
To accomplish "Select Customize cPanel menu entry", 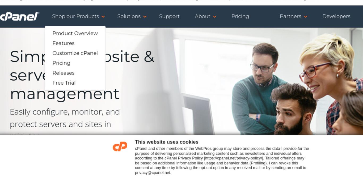I will click(75, 53).
